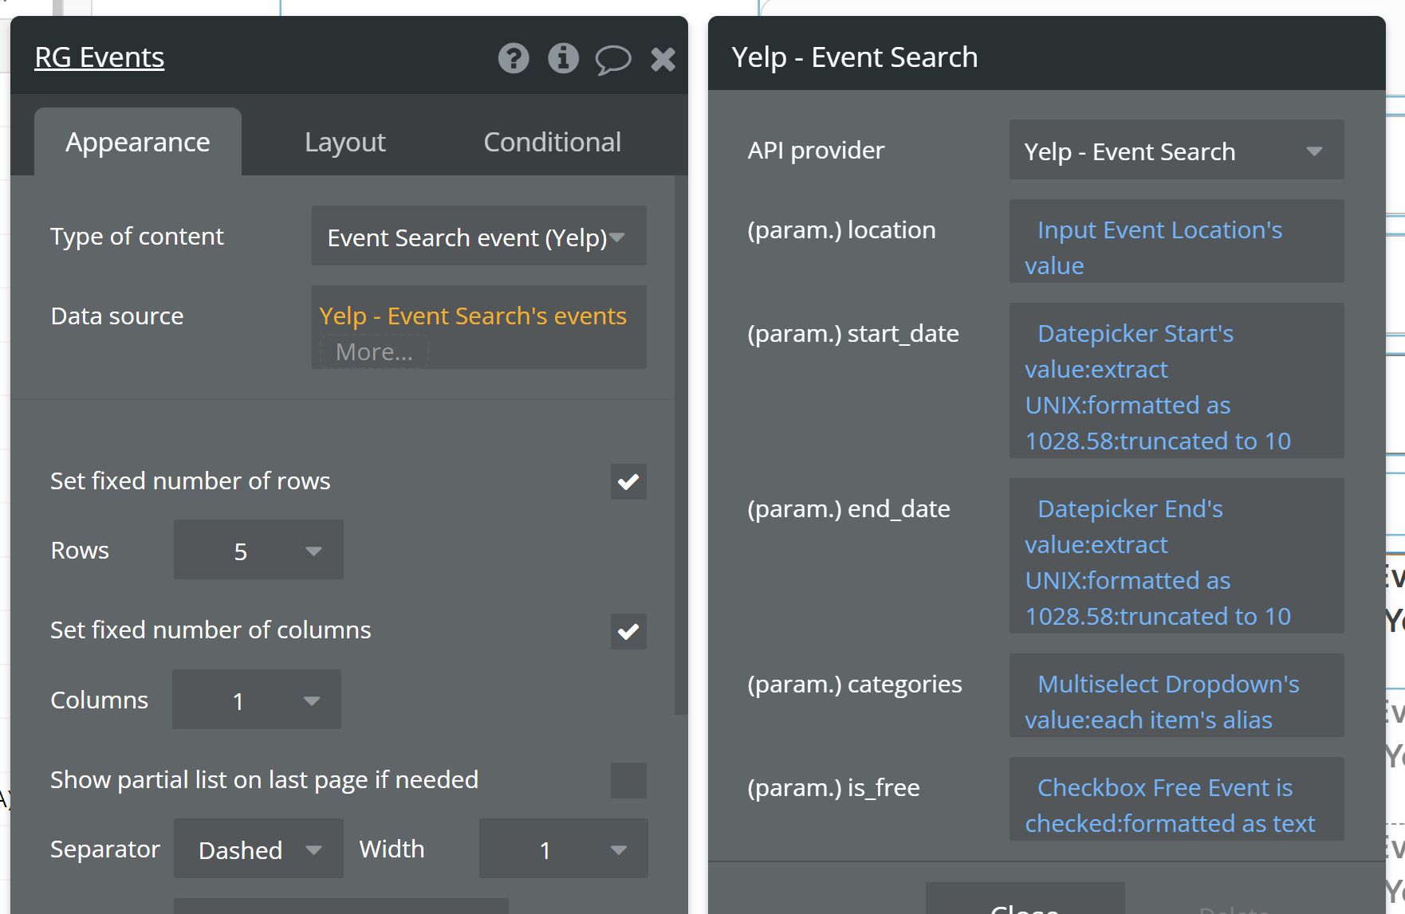Expand the API provider dropdown
Viewport: 1405px width, 914px height.
coord(1176,151)
